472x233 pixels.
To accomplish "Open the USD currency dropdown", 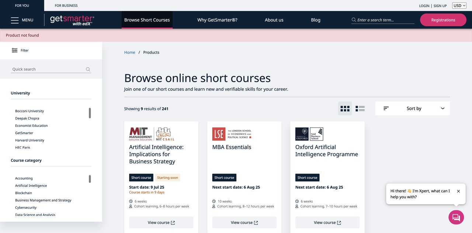I will (x=459, y=6).
